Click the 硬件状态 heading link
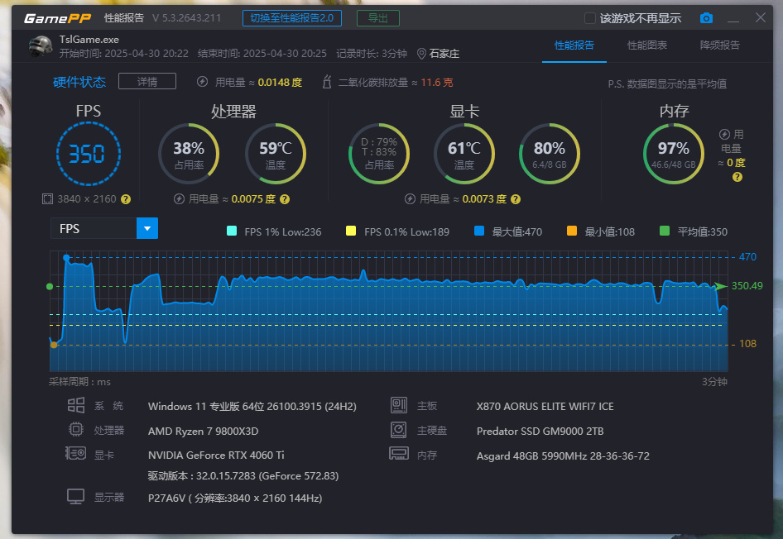Image resolution: width=783 pixels, height=539 pixels. tap(79, 82)
